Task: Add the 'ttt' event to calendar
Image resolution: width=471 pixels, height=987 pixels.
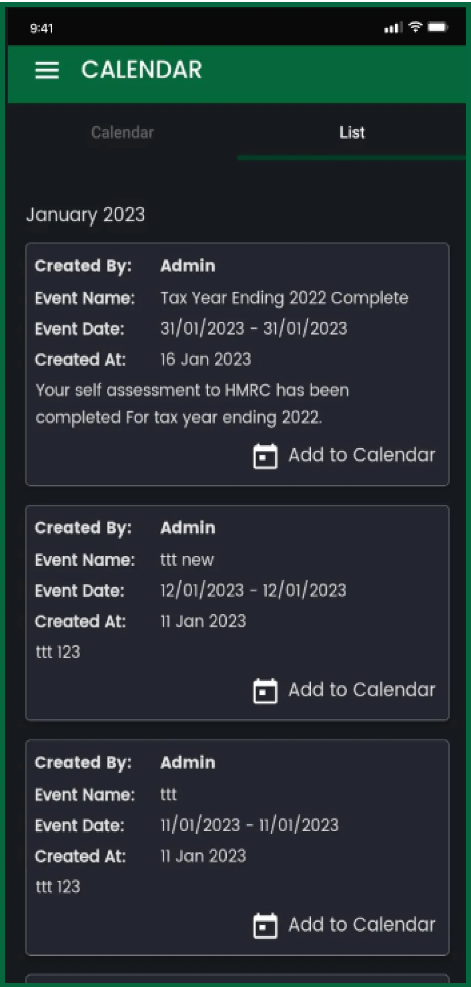Action: coord(362,925)
